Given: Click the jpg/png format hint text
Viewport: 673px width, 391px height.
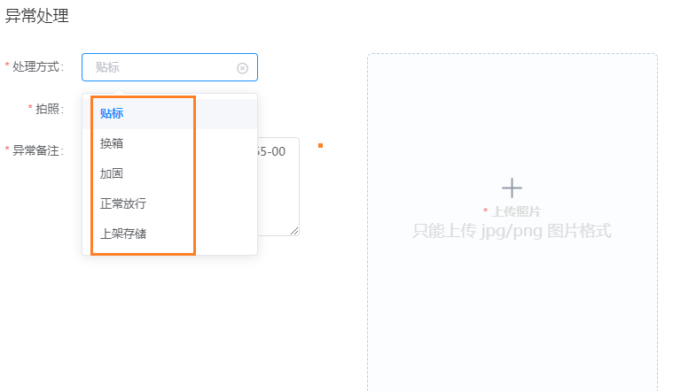Looking at the screenshot, I should click(x=512, y=231).
